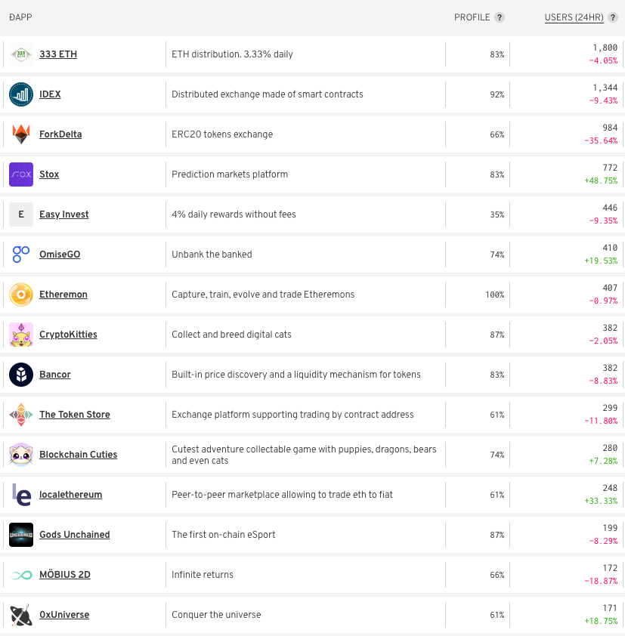Click the Bancor logo icon
Screen dimensions: 625x636
click(21, 375)
